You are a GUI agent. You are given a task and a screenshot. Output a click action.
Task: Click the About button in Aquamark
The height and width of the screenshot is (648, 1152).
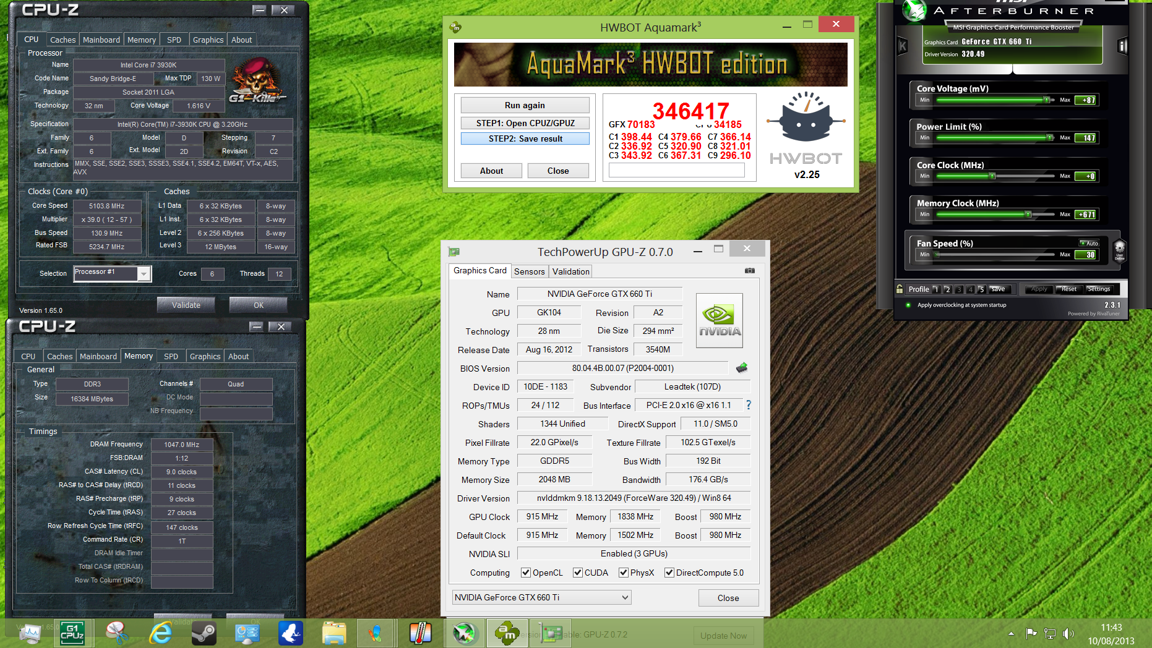[491, 171]
